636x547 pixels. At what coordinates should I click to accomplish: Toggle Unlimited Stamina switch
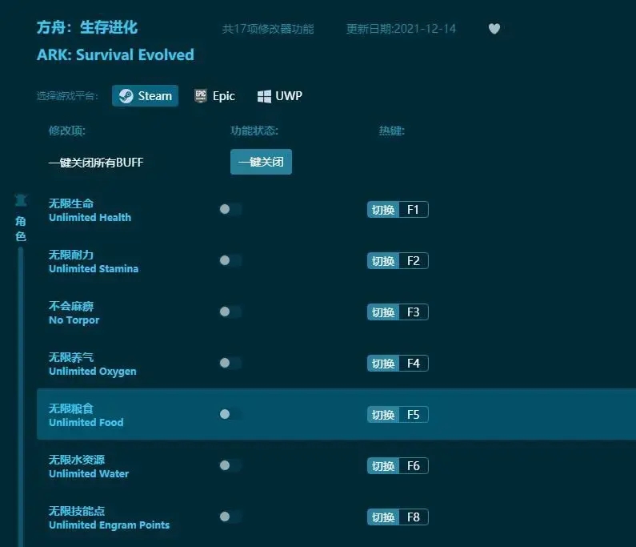pos(230,260)
